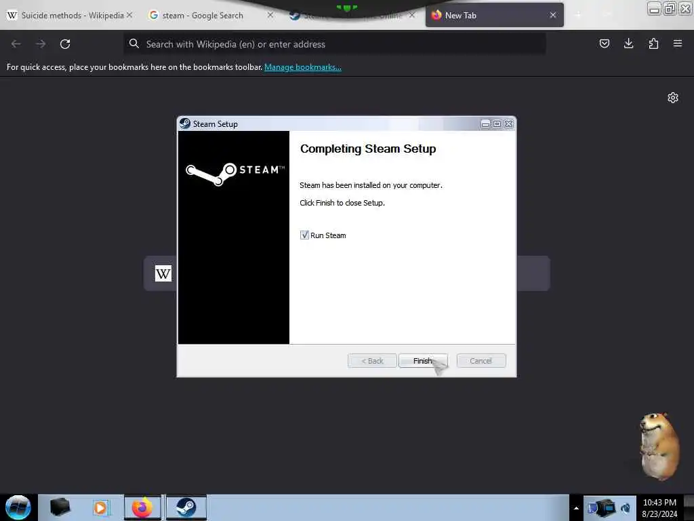Click Finish in Steam Setup
Image resolution: width=694 pixels, height=521 pixels.
(423, 361)
